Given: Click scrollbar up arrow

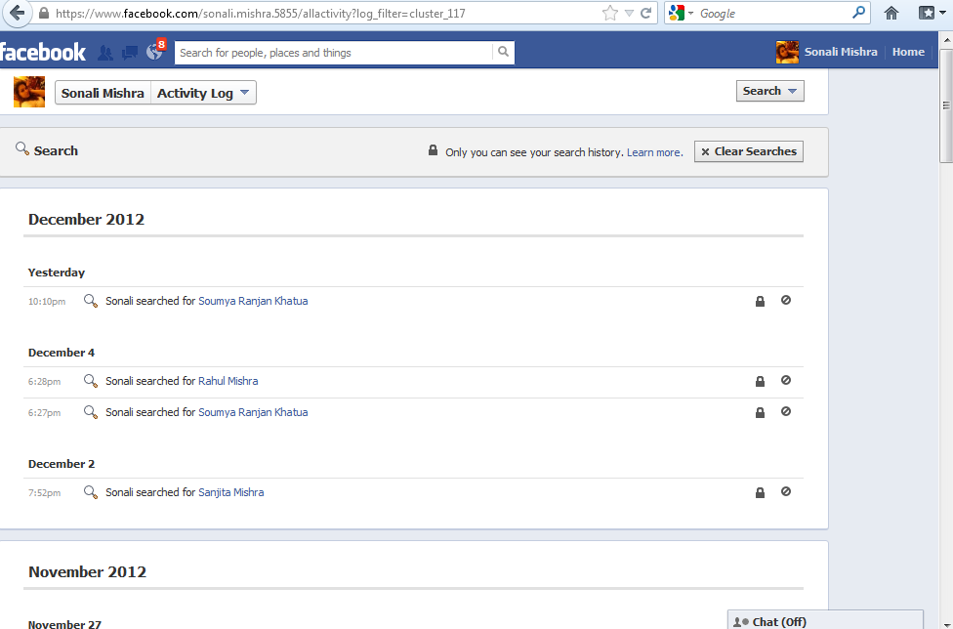Looking at the screenshot, I should [946, 39].
